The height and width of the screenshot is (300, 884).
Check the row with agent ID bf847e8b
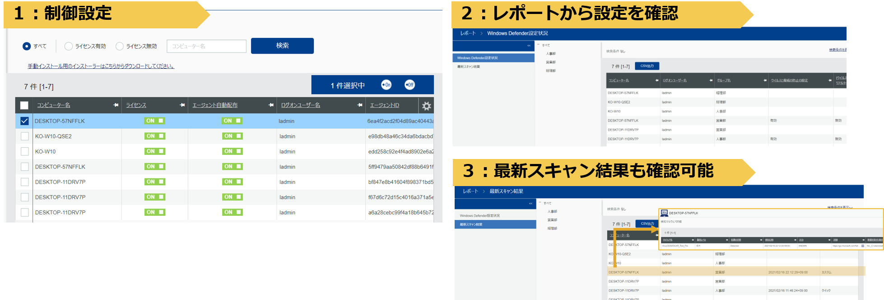point(25,182)
